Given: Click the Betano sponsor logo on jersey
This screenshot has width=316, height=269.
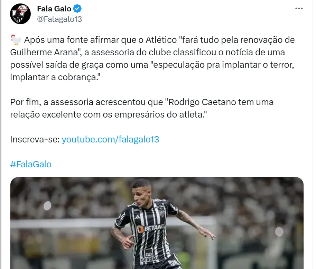Looking at the screenshot, I should click(x=150, y=228).
